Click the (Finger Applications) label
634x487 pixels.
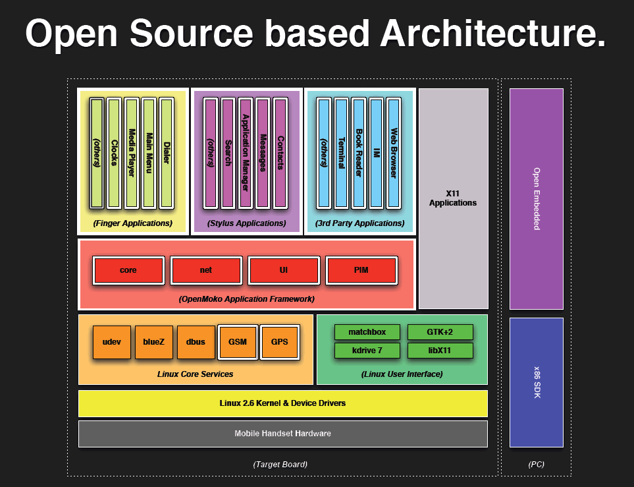pos(132,223)
